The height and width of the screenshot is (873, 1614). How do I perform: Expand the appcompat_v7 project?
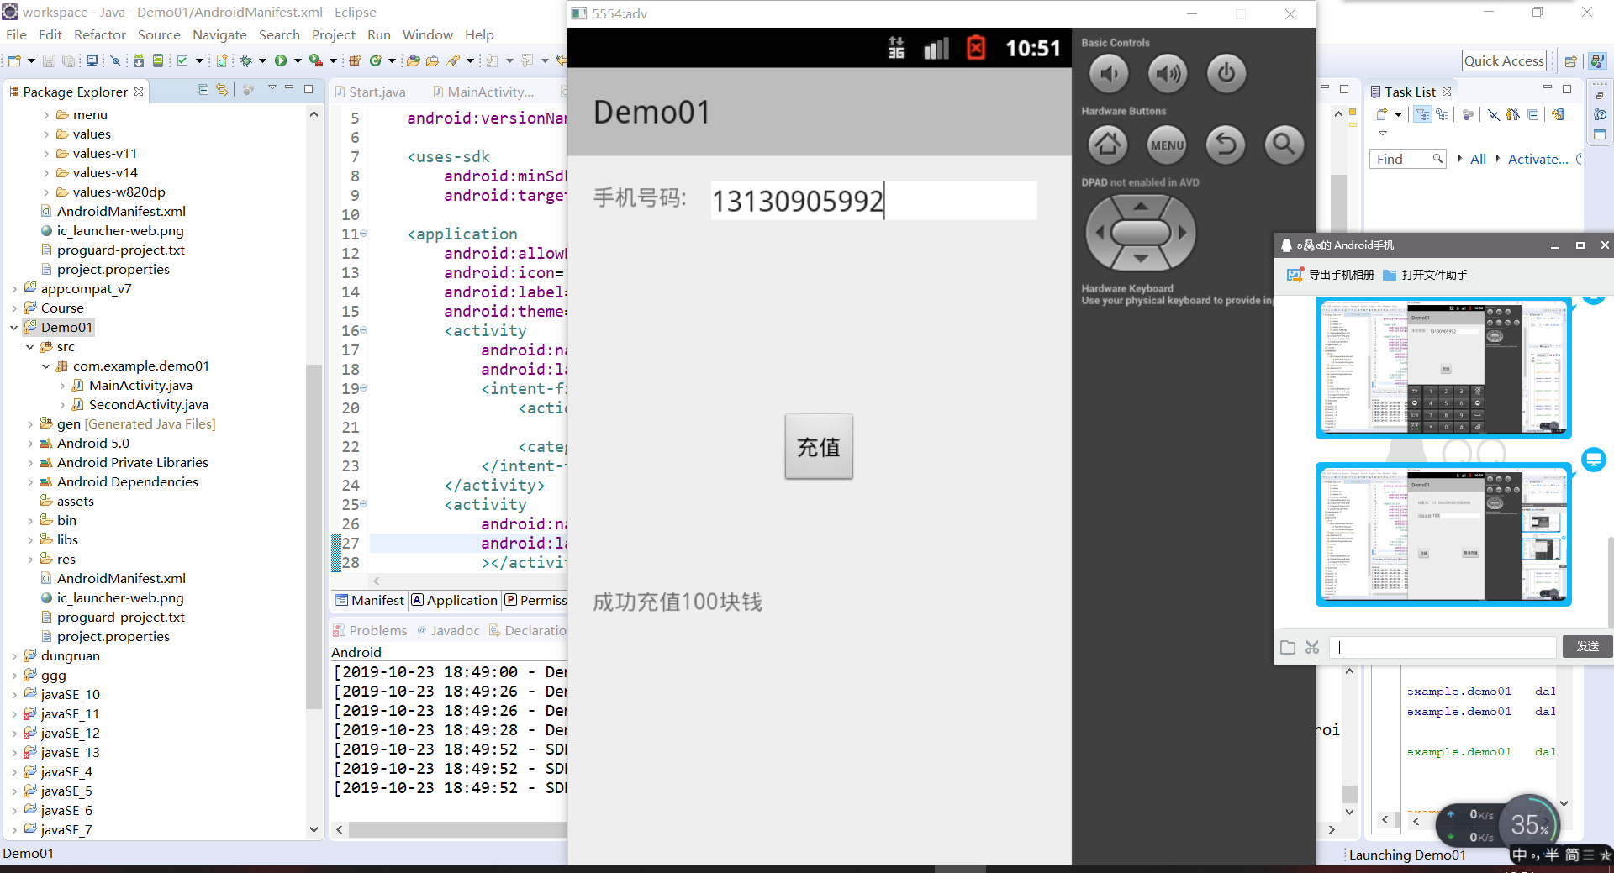[x=14, y=289]
